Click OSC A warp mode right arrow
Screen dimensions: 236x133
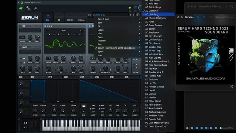pos(66,70)
